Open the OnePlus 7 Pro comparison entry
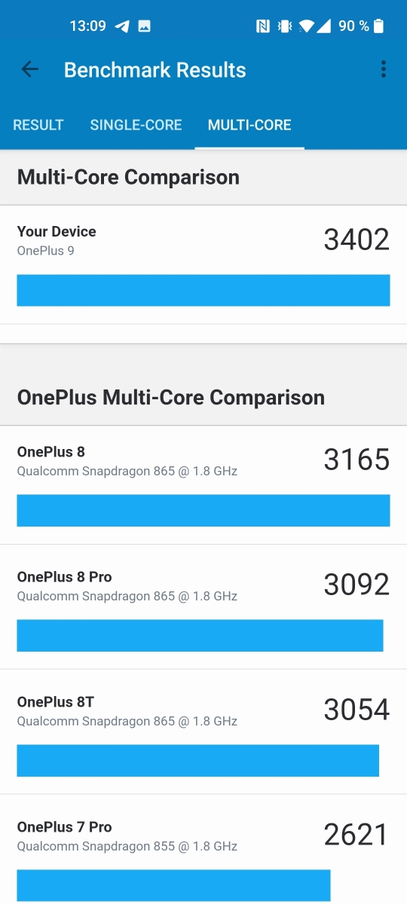Screen dimensions: 407x904 pos(203,850)
